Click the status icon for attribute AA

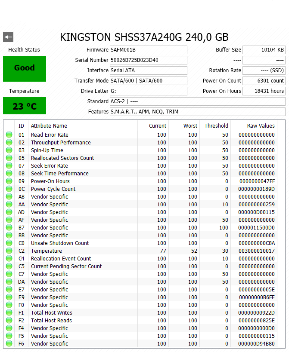click(9, 205)
